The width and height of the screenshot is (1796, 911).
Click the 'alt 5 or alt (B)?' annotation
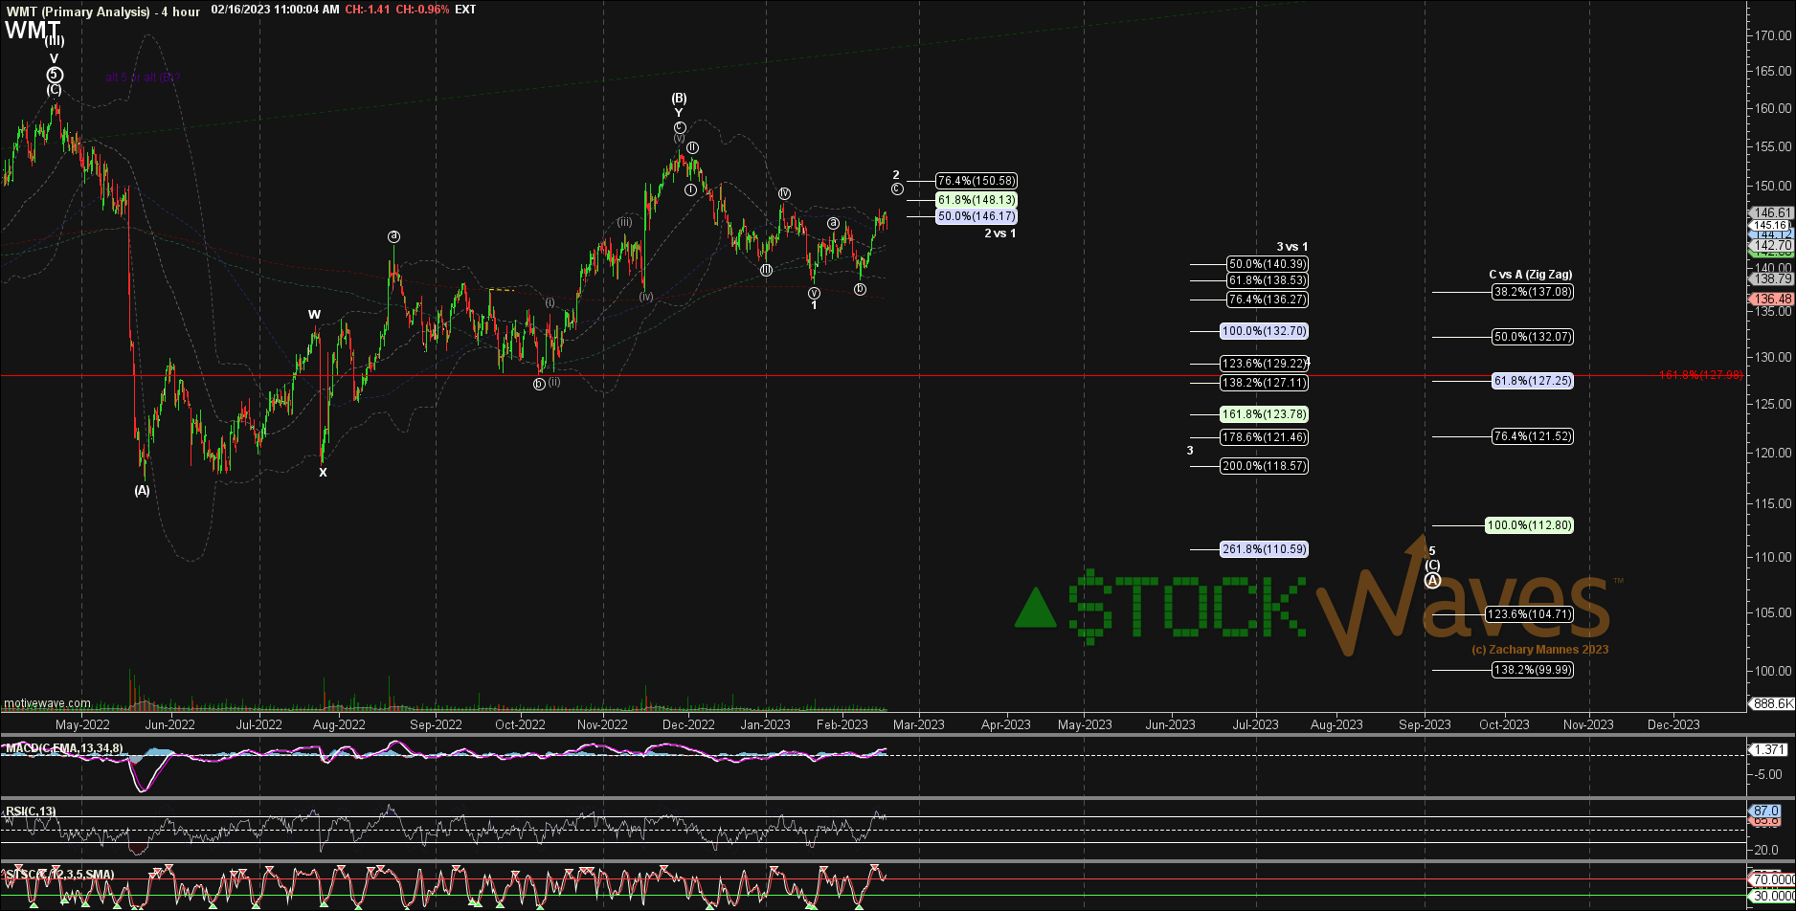point(144,78)
